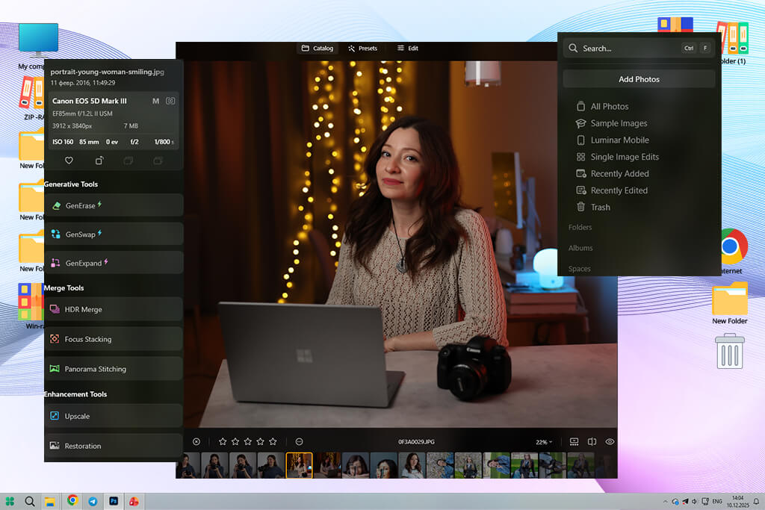Rate photo with the second star

235,442
